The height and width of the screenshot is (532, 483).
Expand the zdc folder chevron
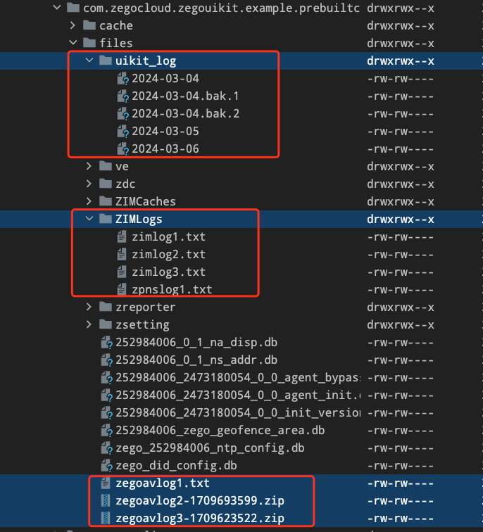tap(89, 184)
